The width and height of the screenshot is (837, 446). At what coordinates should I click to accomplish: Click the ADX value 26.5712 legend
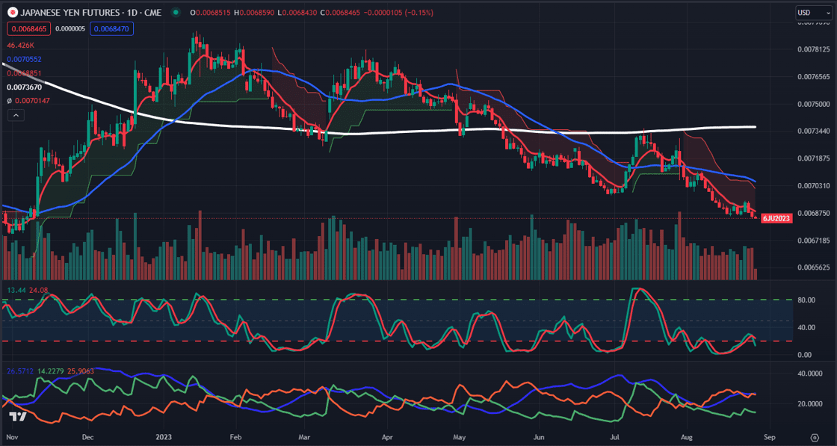20,370
